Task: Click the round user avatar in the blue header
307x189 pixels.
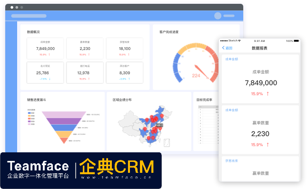Action: coord(218,16)
